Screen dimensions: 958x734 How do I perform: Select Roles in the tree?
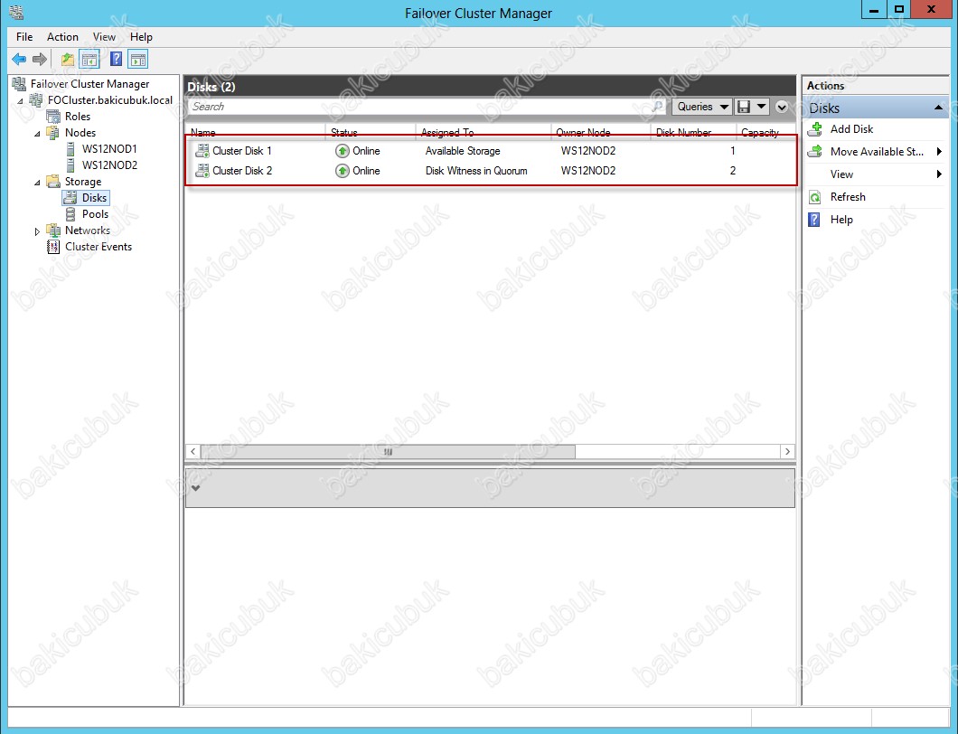pos(78,116)
